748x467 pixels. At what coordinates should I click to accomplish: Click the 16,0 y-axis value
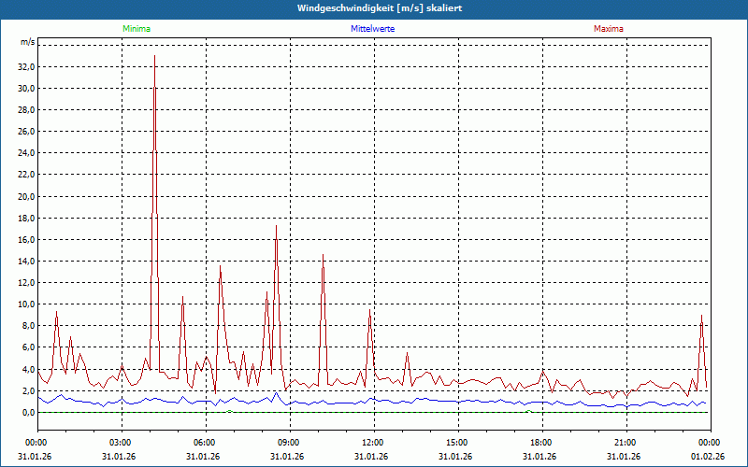click(27, 240)
